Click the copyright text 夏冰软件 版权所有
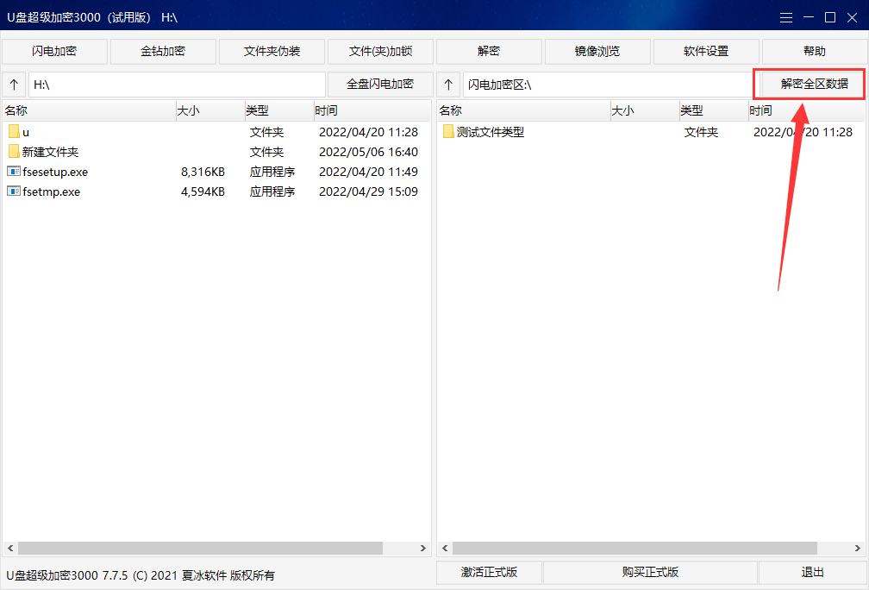 coord(228,575)
